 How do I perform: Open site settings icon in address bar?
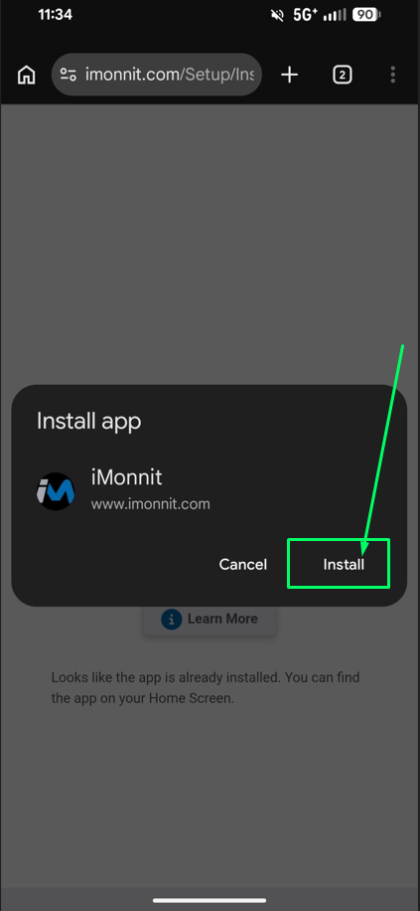68,75
